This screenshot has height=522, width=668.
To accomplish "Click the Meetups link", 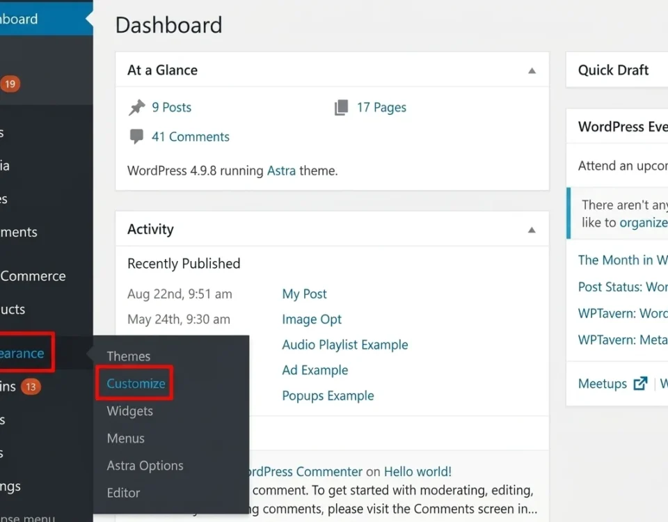I will (602, 383).
